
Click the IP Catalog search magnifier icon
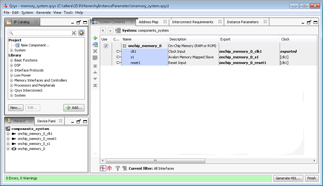pyautogui.click(x=11, y=33)
